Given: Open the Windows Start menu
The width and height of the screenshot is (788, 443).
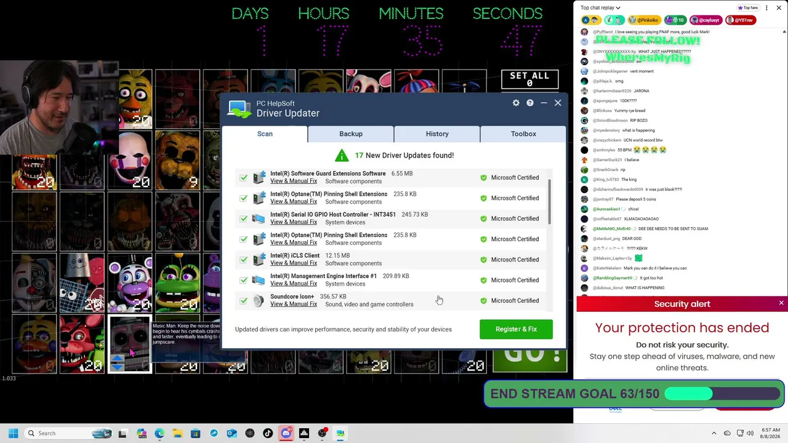Looking at the screenshot, I should 13,433.
